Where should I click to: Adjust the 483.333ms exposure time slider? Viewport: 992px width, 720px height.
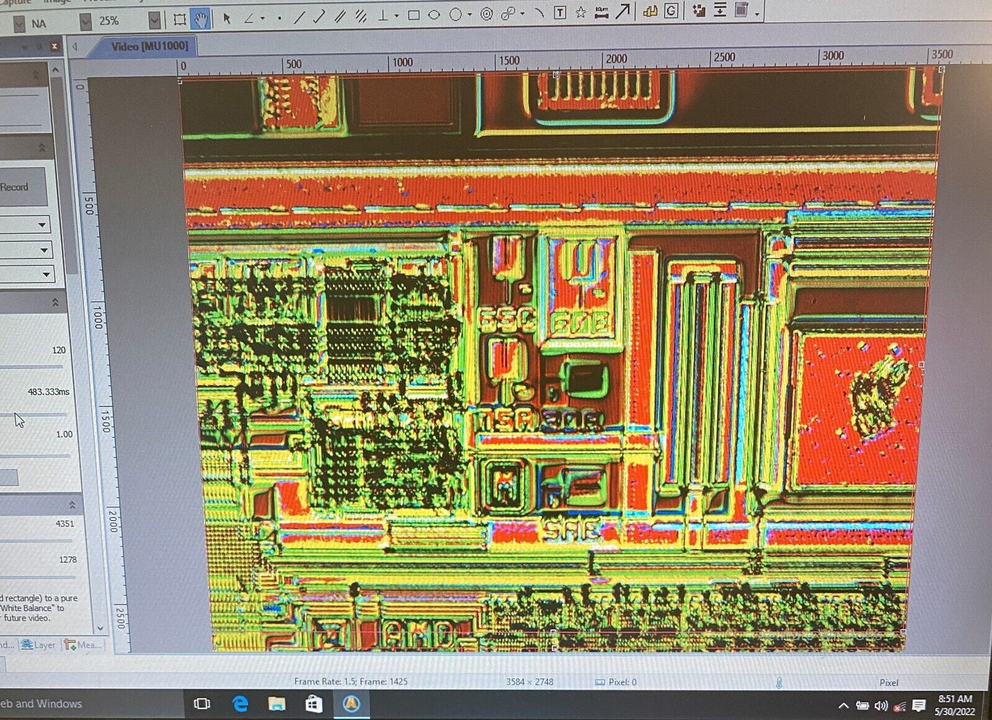(34, 414)
